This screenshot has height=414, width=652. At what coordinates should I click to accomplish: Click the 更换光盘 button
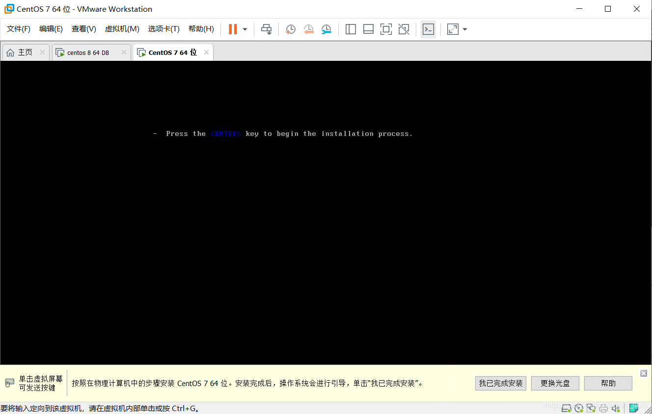point(555,383)
